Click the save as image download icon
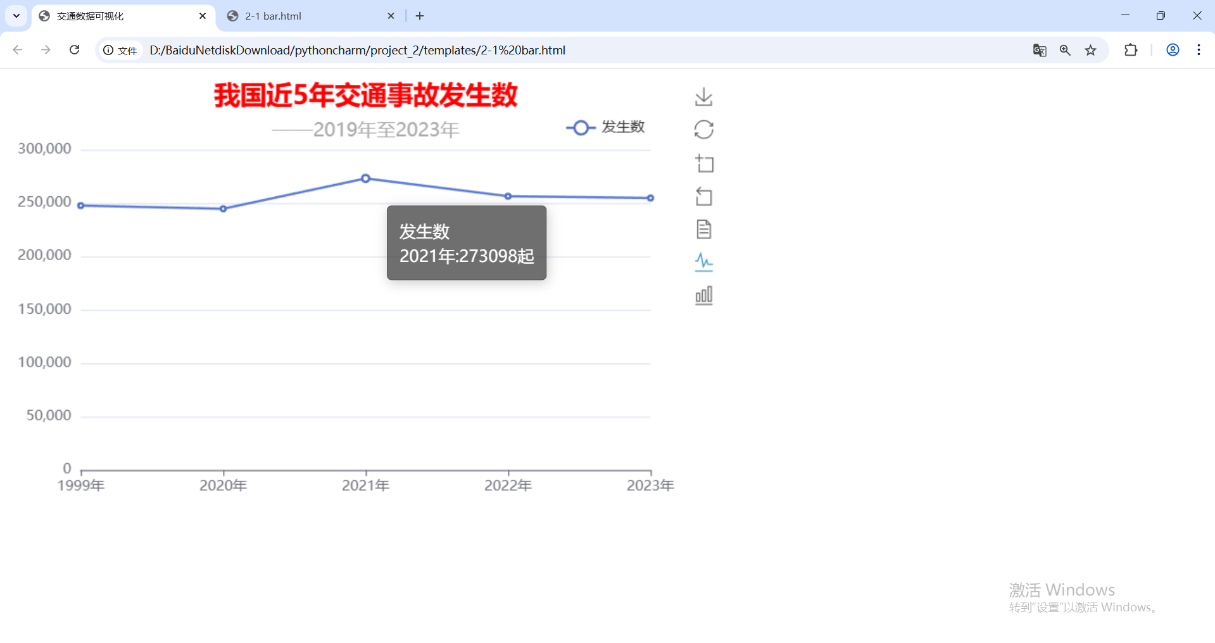Viewport: 1215px width, 643px height. 703,97
